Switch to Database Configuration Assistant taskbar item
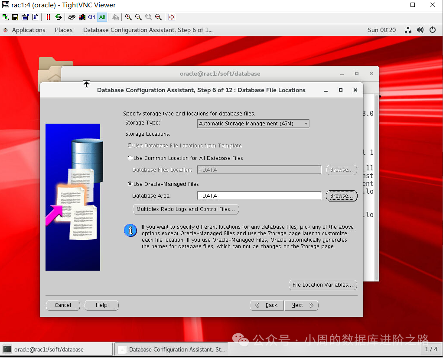Image resolution: width=443 pixels, height=358 pixels. (171, 349)
